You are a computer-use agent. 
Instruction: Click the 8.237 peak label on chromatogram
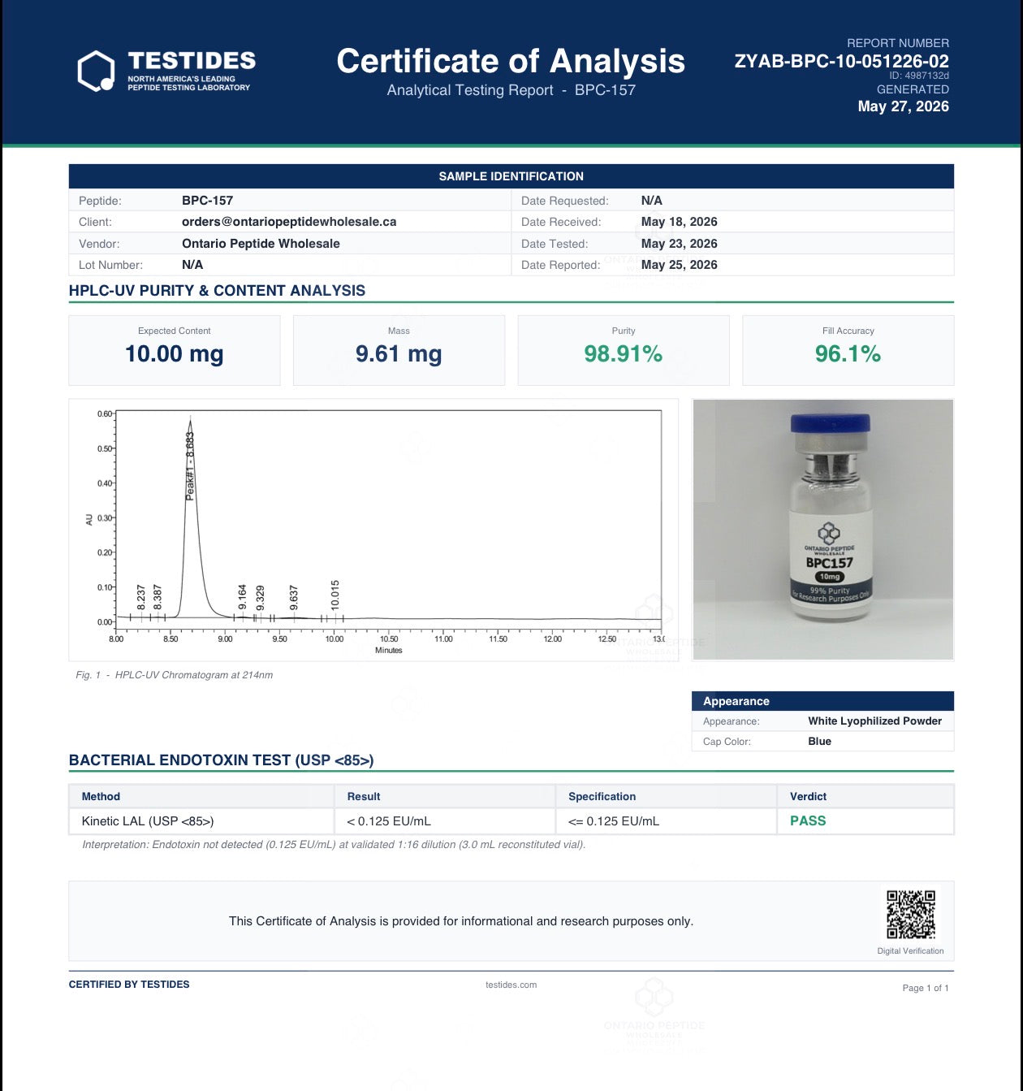pyautogui.click(x=141, y=597)
